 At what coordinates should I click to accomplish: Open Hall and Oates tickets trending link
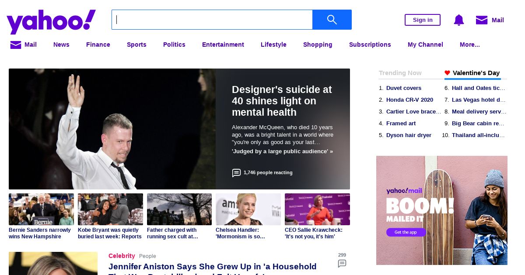tap(479, 88)
